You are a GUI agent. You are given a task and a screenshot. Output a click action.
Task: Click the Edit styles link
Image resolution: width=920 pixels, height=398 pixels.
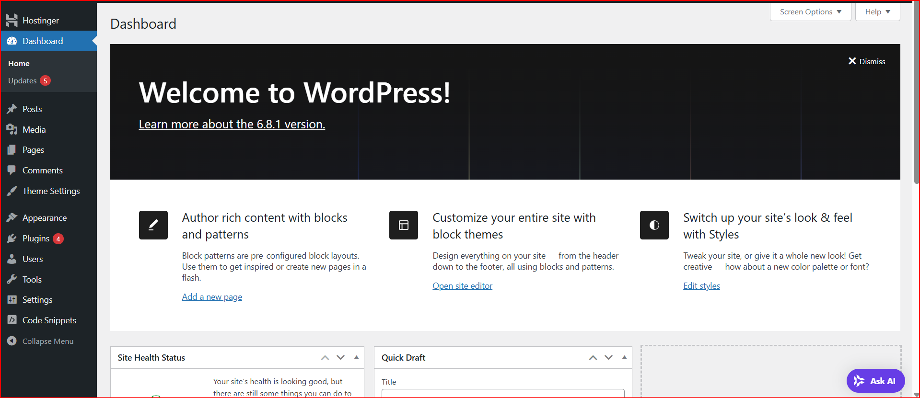click(x=701, y=286)
